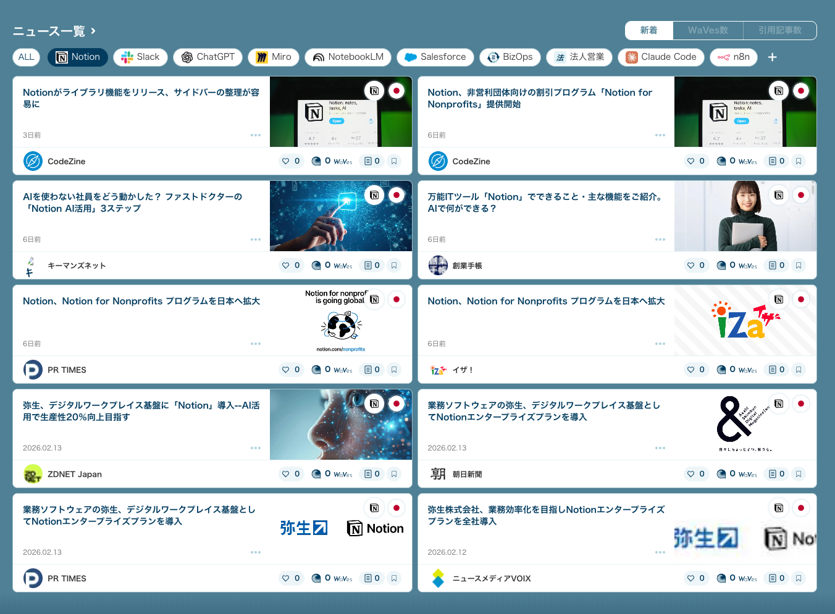Image resolution: width=835 pixels, height=614 pixels.
Task: Open the CodeZine source logo on the 非営利団体向け article
Action: click(x=438, y=161)
